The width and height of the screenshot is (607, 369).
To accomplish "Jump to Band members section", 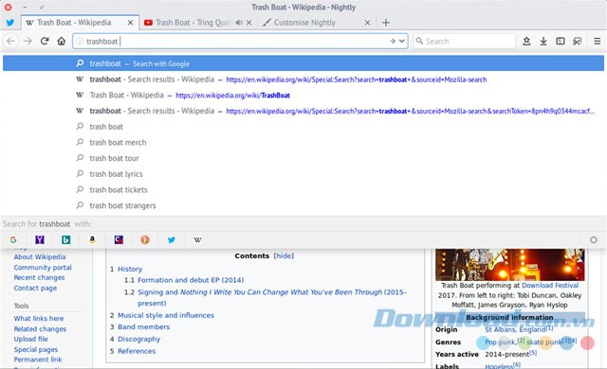I will (143, 327).
